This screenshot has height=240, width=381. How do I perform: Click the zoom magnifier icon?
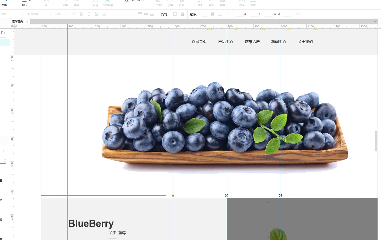pyautogui.click(x=127, y=1)
